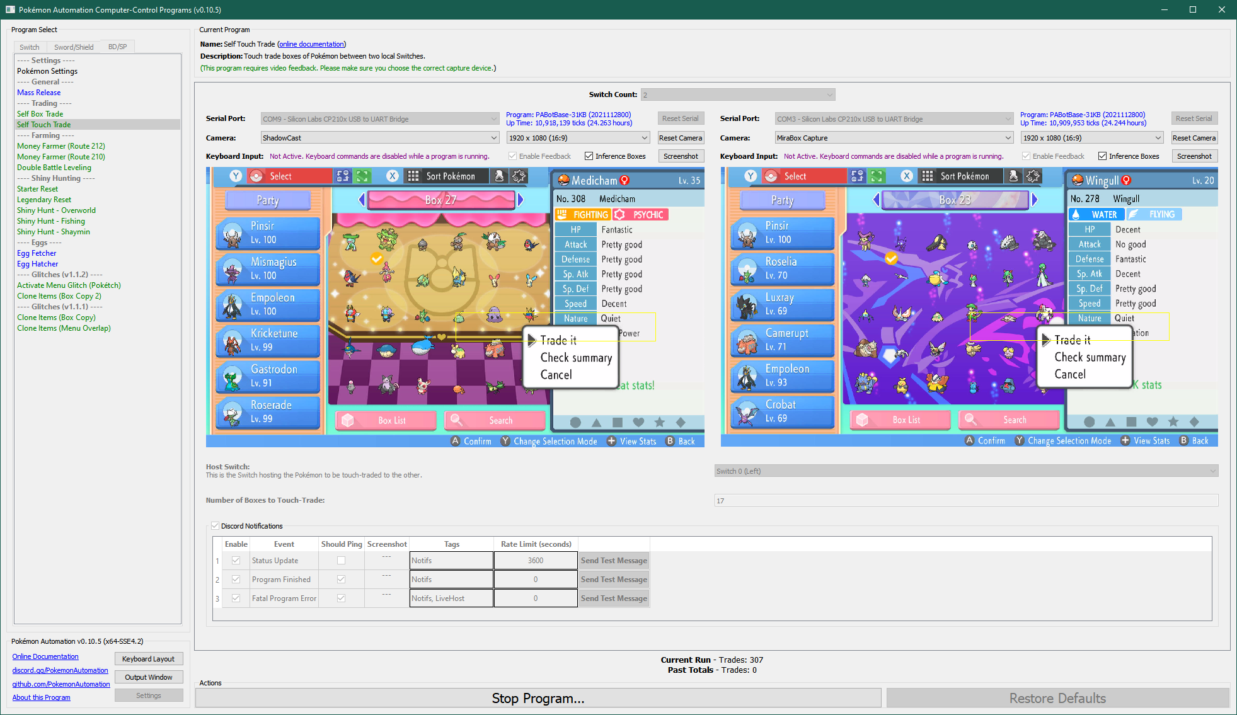Switch to the Sword/Shield tab

pyautogui.click(x=74, y=47)
